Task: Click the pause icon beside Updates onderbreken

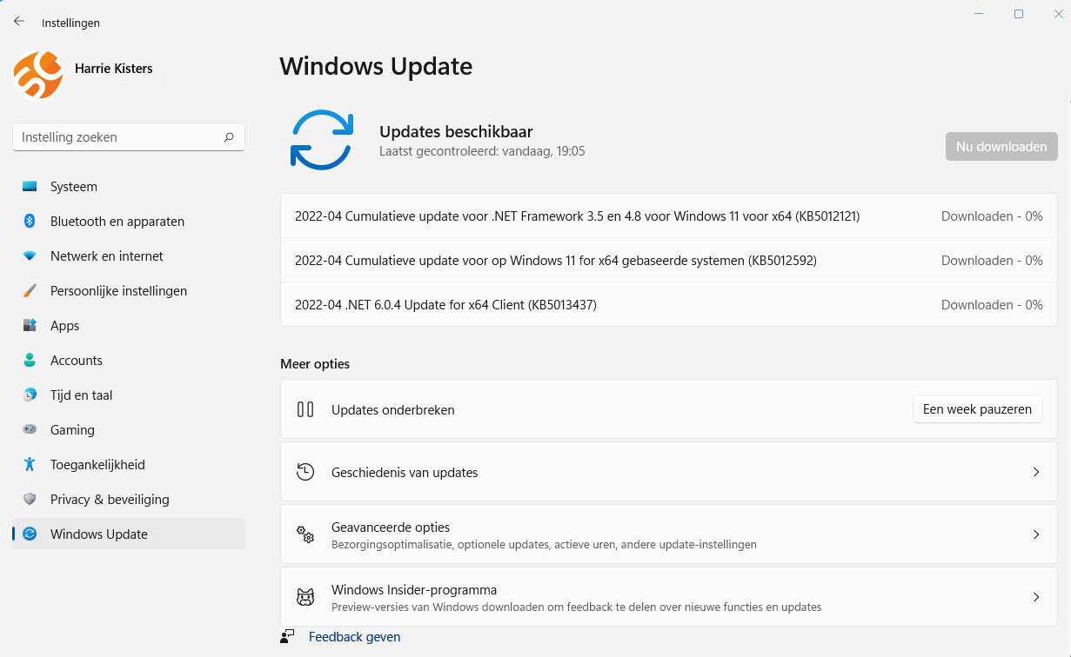Action: point(305,409)
